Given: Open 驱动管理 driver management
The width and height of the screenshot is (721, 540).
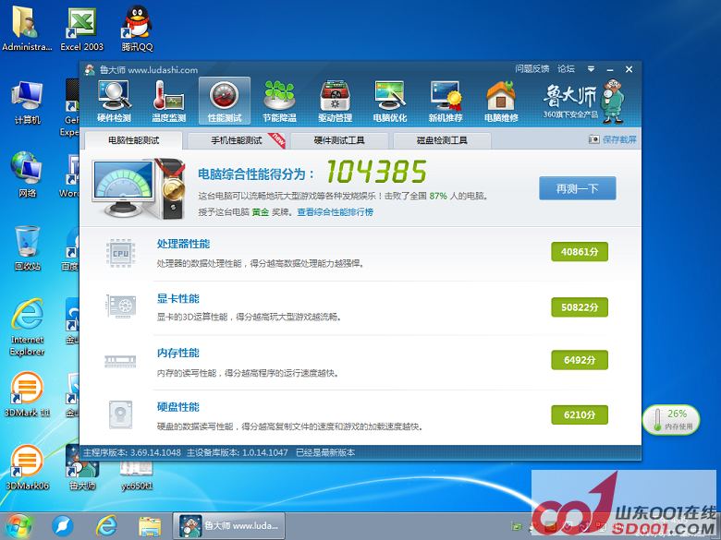Looking at the screenshot, I should point(335,101).
